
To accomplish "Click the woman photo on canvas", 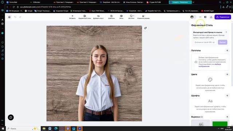I will (98, 83).
